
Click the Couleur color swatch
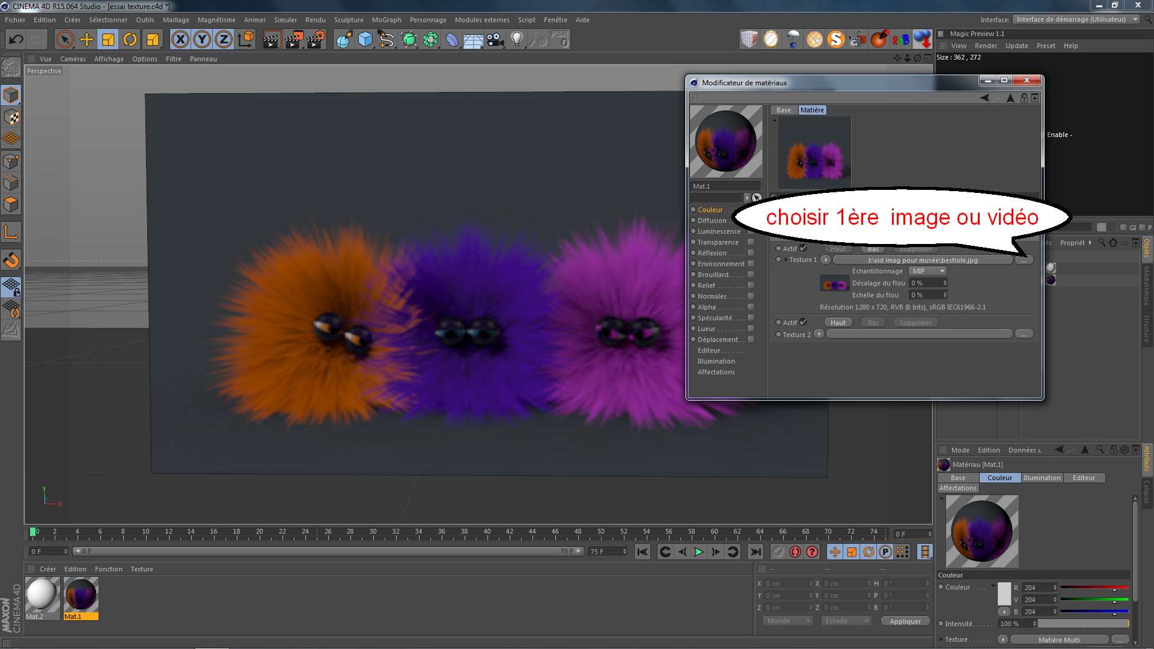1004,594
